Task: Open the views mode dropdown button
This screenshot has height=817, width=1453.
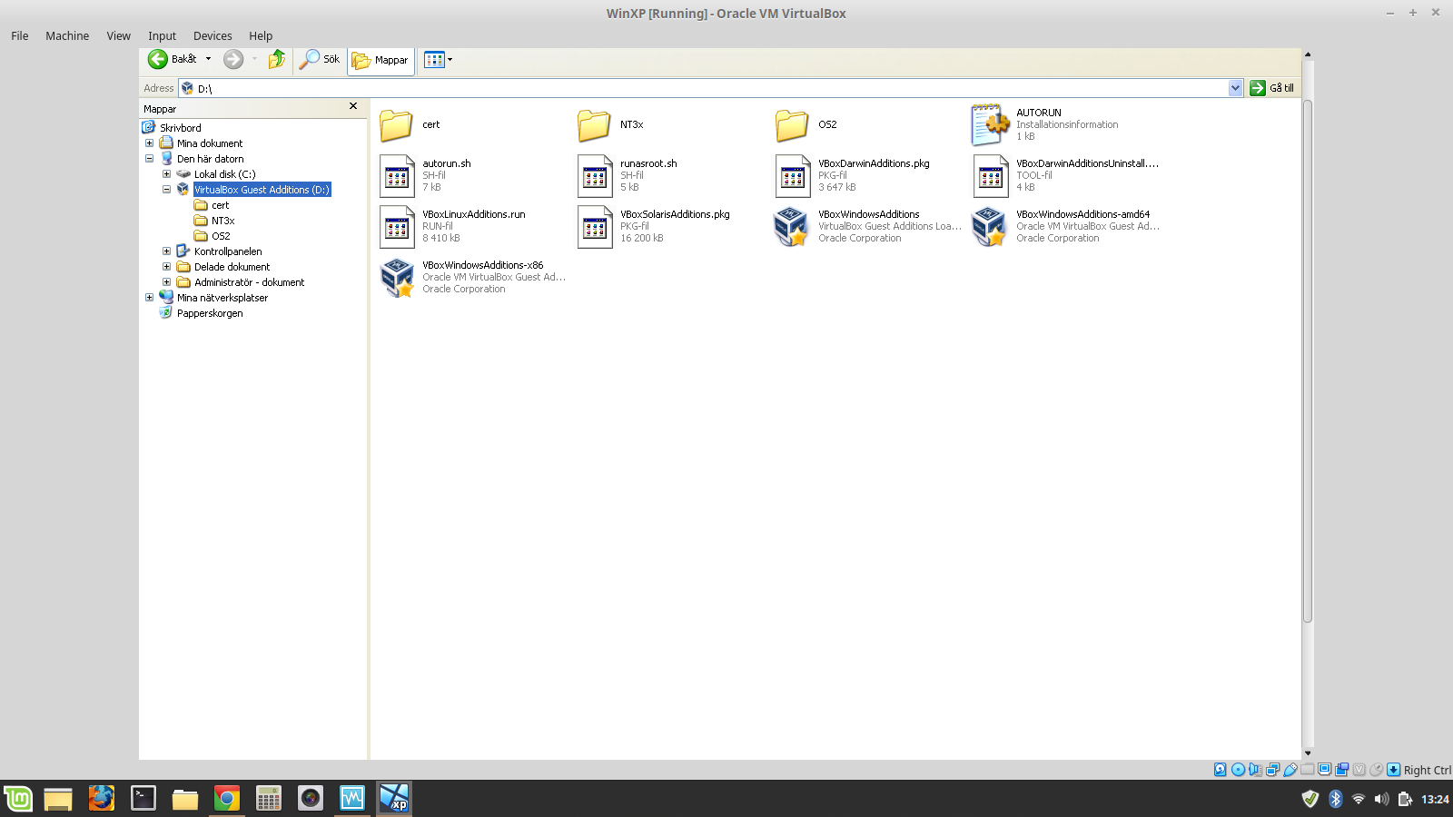Action: click(x=438, y=60)
